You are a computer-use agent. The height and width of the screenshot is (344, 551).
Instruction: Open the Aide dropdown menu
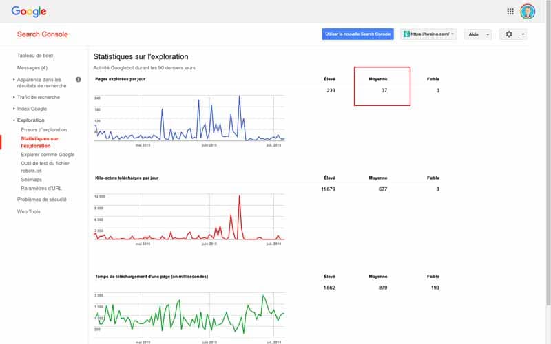point(478,34)
